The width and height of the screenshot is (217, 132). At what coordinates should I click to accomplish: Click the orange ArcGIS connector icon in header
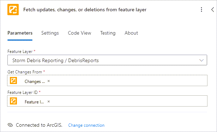pos(13,10)
